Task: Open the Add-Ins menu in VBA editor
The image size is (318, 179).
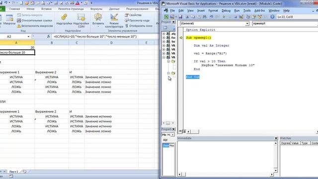Action: coord(259,10)
